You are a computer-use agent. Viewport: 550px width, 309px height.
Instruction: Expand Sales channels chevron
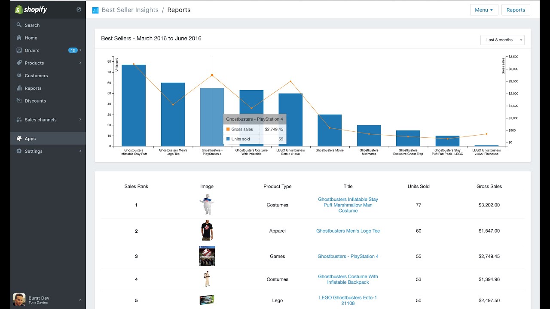80,119
